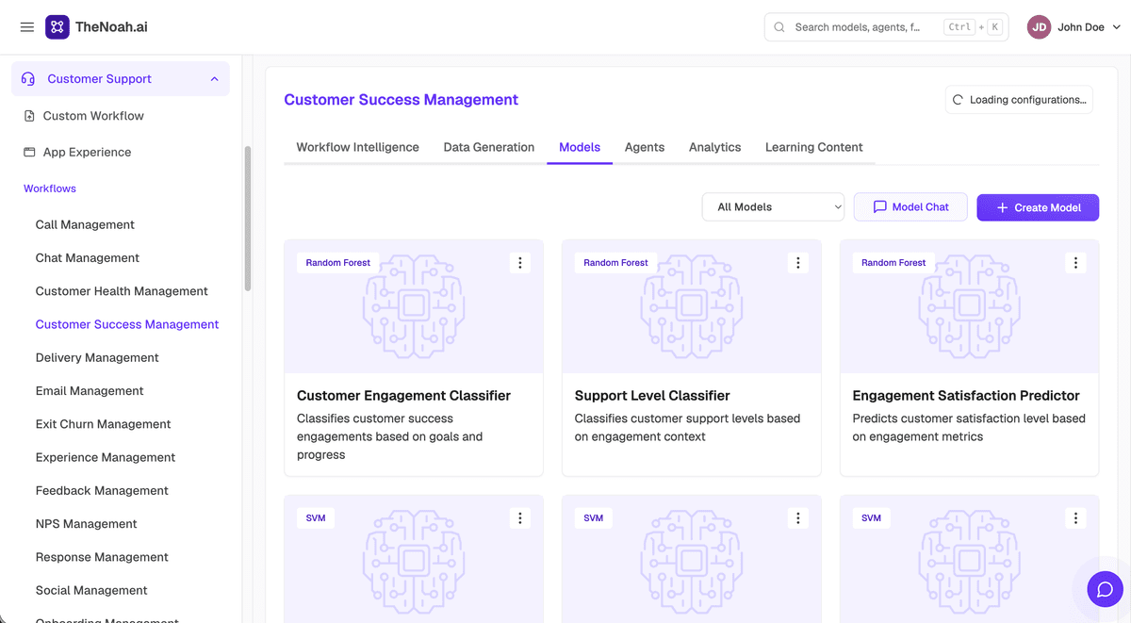Click the Support Level Classifier title
This screenshot has width=1131, height=623.
(652, 396)
